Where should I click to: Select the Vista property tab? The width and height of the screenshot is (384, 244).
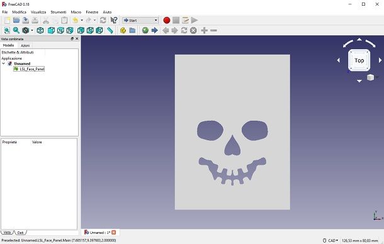(x=7, y=232)
